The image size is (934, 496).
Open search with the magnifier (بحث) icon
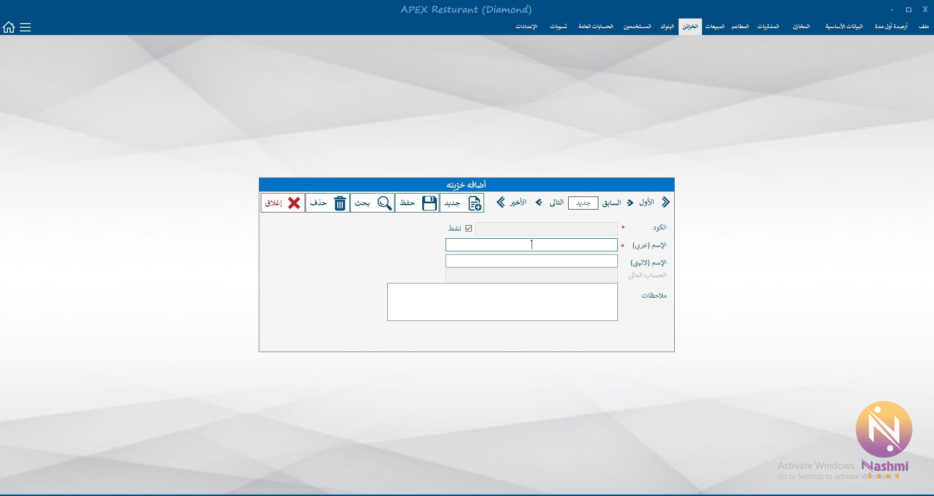[x=384, y=203]
